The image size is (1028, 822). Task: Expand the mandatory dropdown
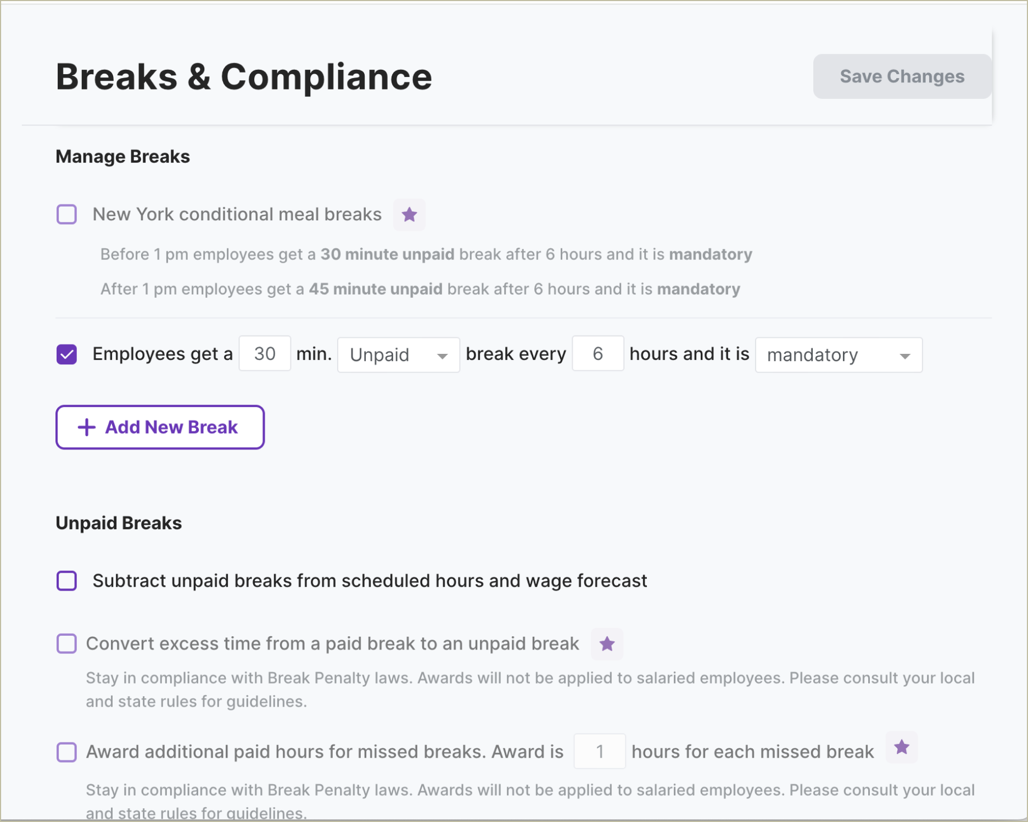tap(838, 355)
